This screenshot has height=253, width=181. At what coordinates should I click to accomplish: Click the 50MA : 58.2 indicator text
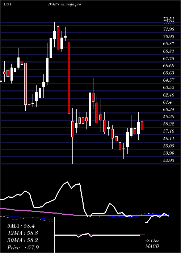click(23, 240)
